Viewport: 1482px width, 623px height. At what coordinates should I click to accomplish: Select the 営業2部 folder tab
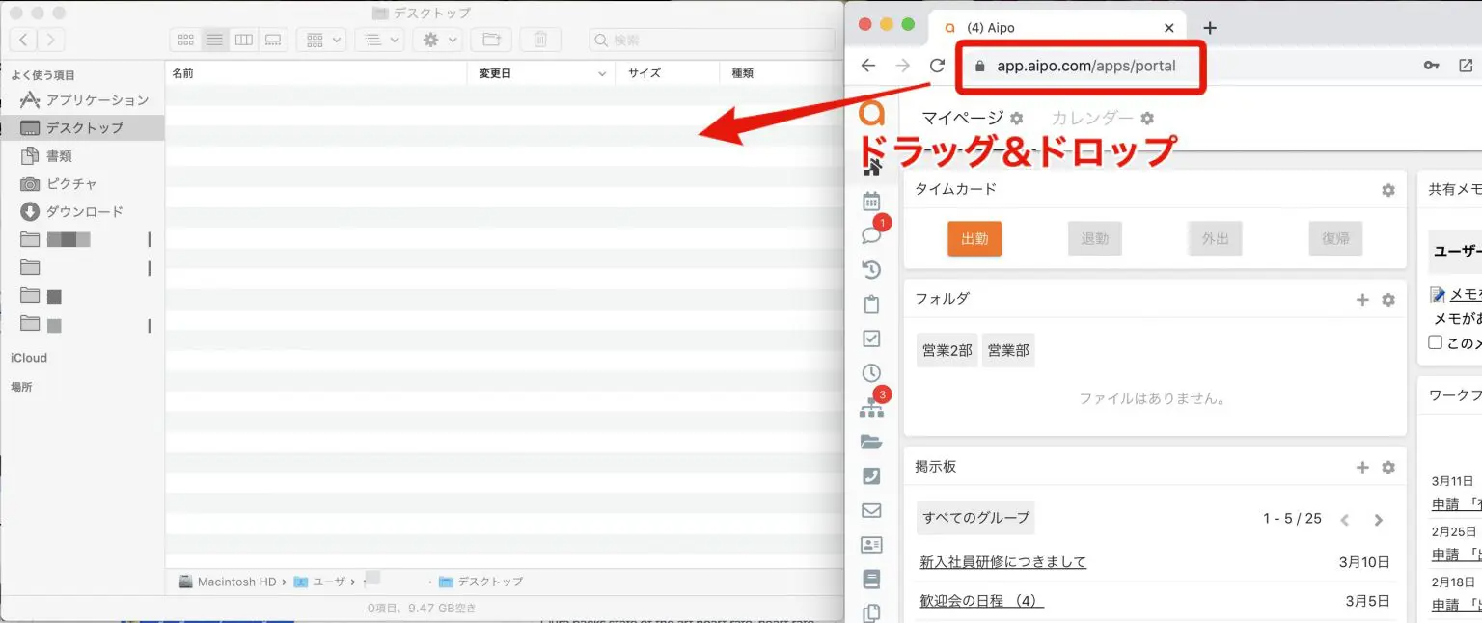click(947, 351)
